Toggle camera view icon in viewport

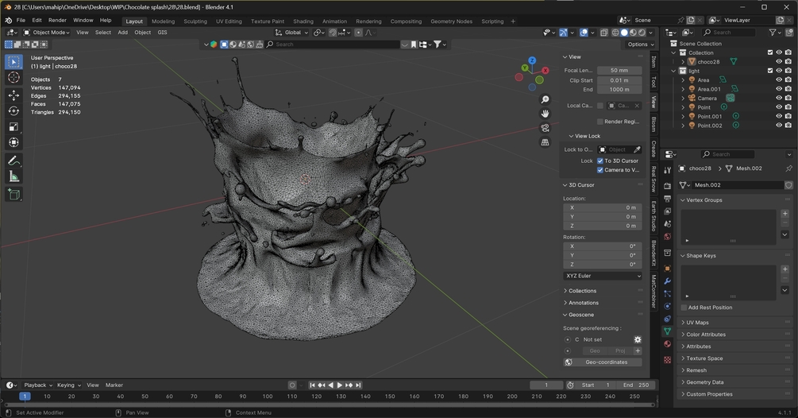pos(545,128)
